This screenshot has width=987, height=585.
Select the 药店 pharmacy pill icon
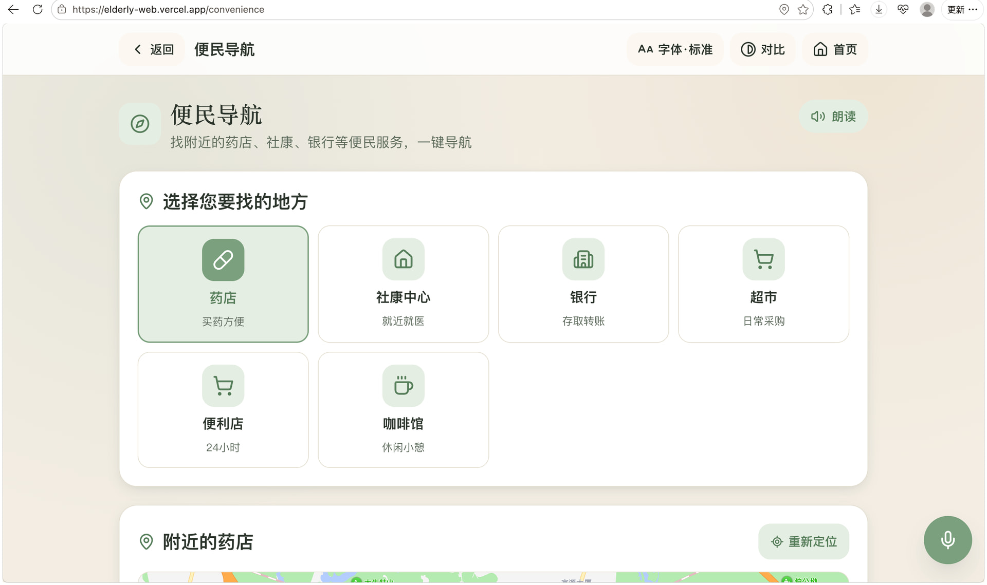[223, 260]
